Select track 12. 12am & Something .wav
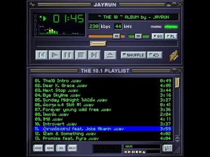 pyautogui.click(x=103, y=133)
